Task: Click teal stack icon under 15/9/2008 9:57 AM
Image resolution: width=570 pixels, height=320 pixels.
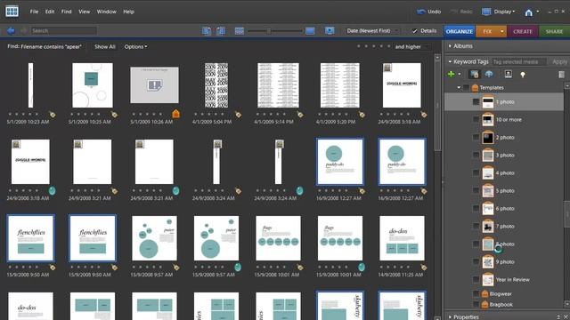Action: click(x=238, y=268)
